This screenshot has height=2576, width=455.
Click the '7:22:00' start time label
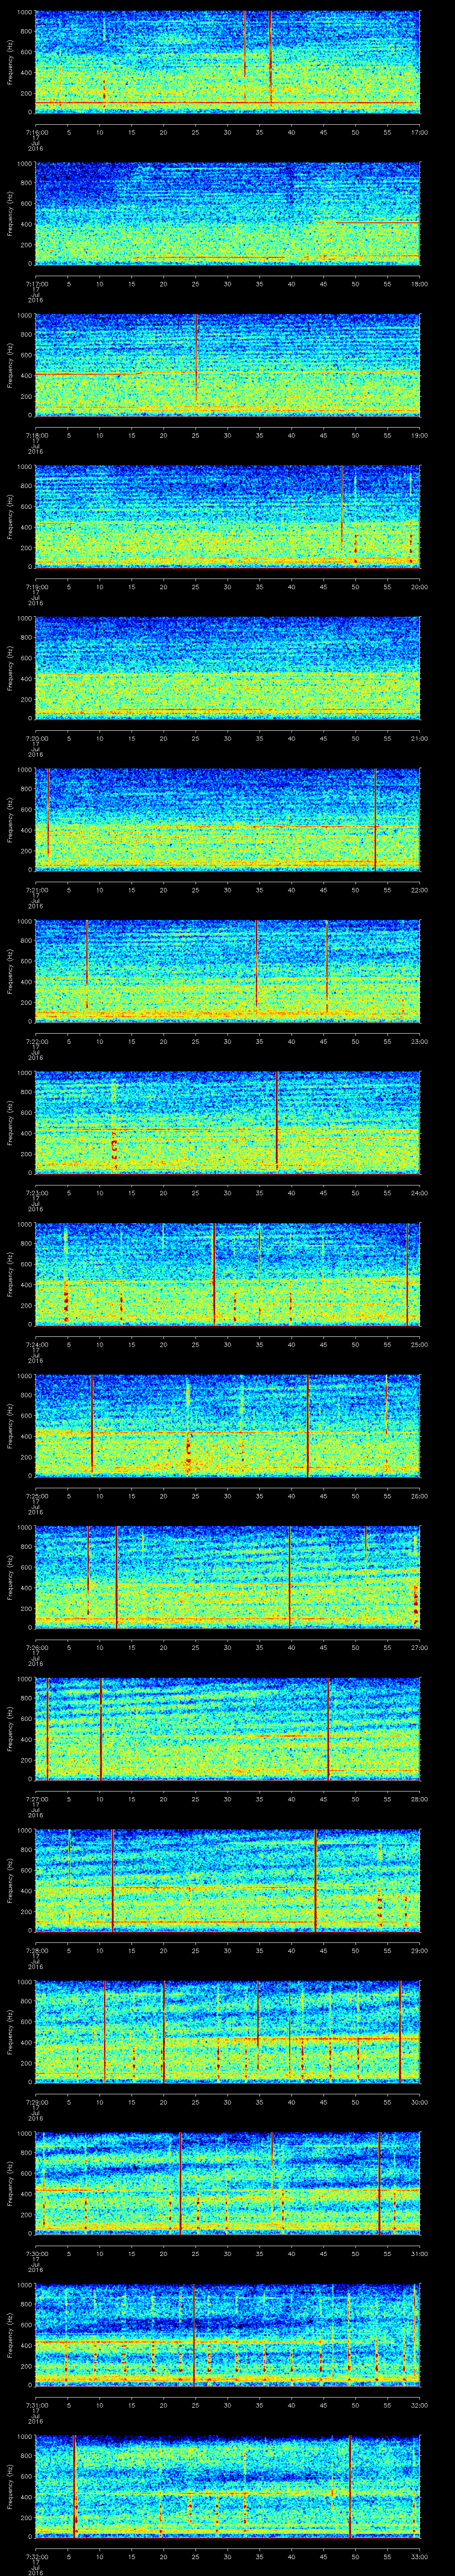[36, 1041]
